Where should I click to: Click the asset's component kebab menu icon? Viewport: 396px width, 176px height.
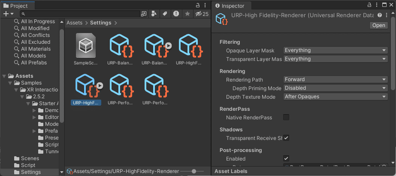(387, 15)
